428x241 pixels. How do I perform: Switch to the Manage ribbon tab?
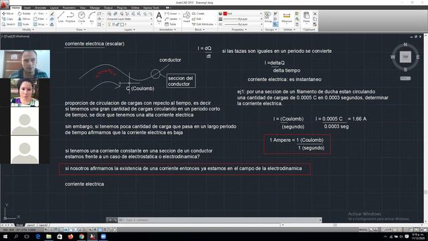pos(95,8)
